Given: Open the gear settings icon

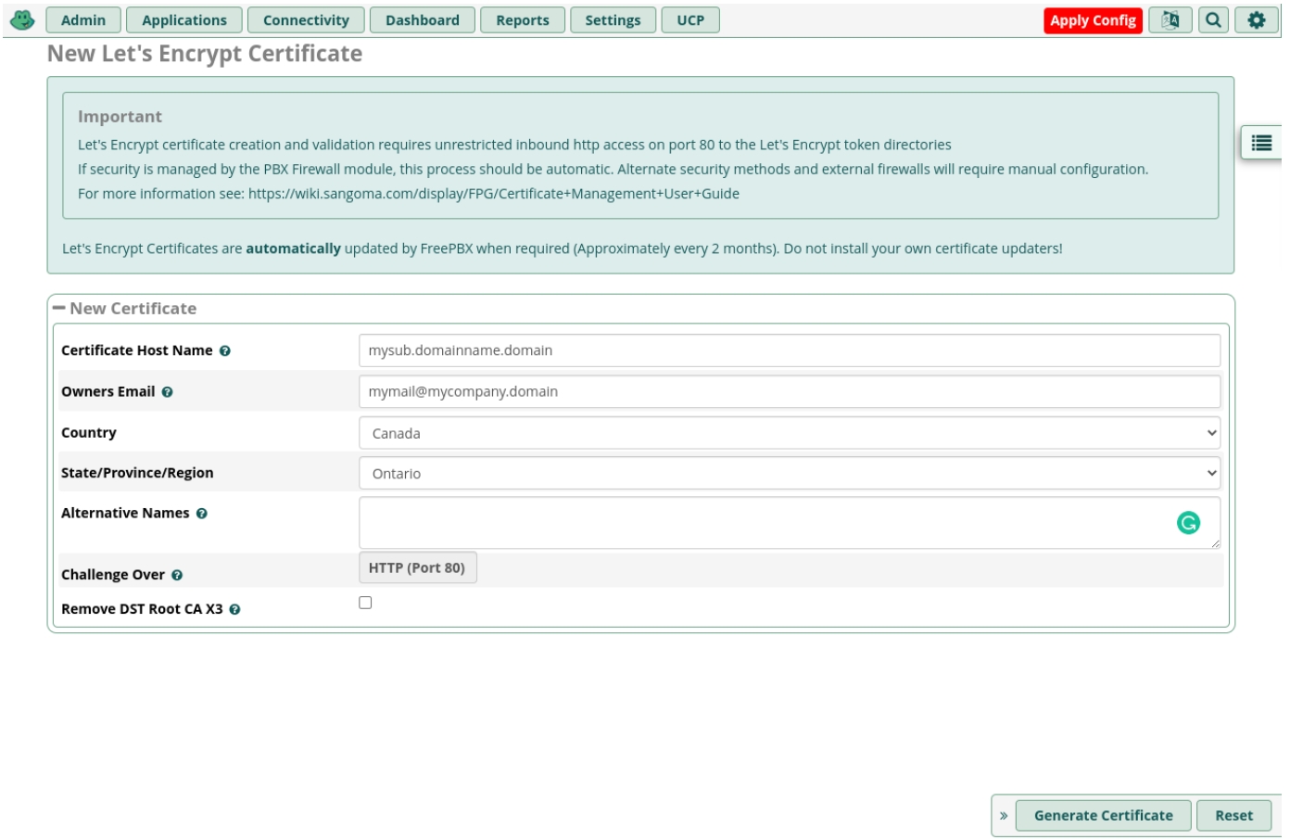Looking at the screenshot, I should coord(1256,20).
